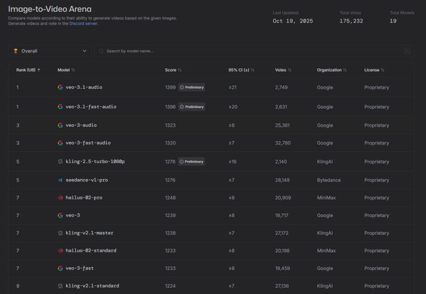The width and height of the screenshot is (426, 294).
Task: Click the sort arrows icon next to 95% CI
Action: [x=252, y=70]
